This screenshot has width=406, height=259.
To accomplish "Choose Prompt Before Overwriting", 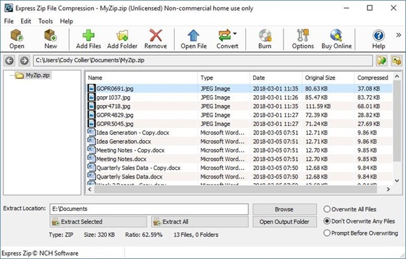I will pos(327,233).
